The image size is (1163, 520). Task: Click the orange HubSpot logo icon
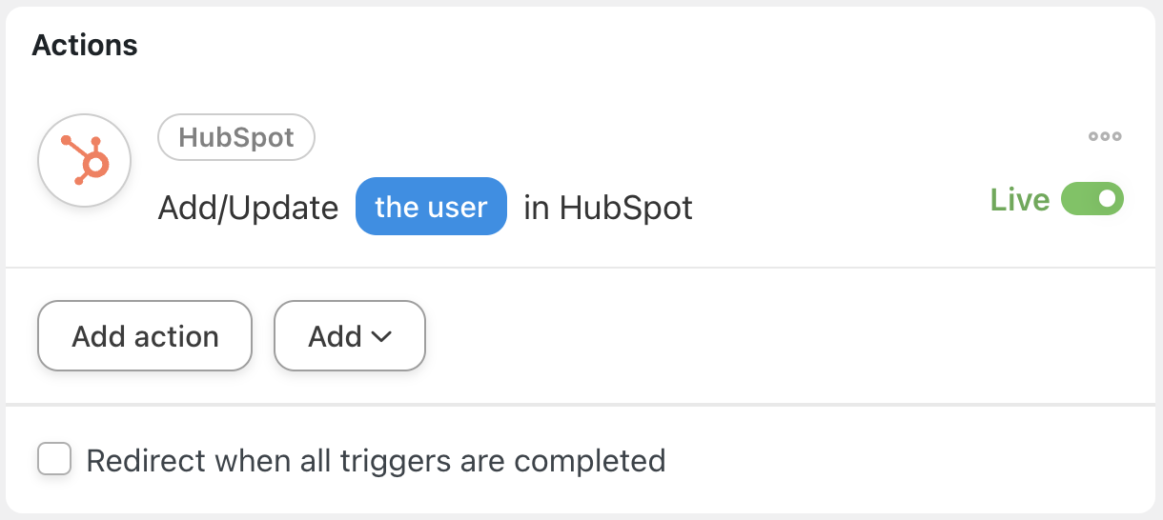click(84, 161)
